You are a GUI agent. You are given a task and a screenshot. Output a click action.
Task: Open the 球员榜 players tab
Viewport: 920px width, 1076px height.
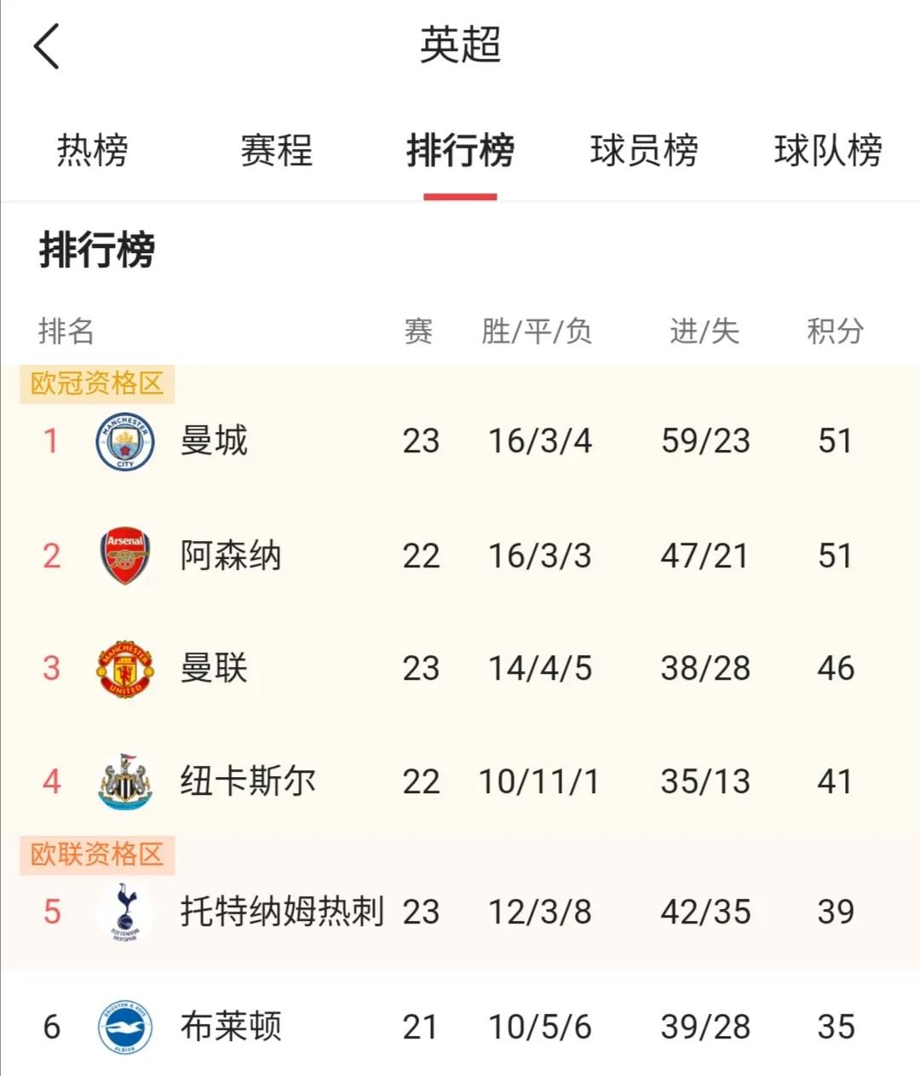[644, 152]
